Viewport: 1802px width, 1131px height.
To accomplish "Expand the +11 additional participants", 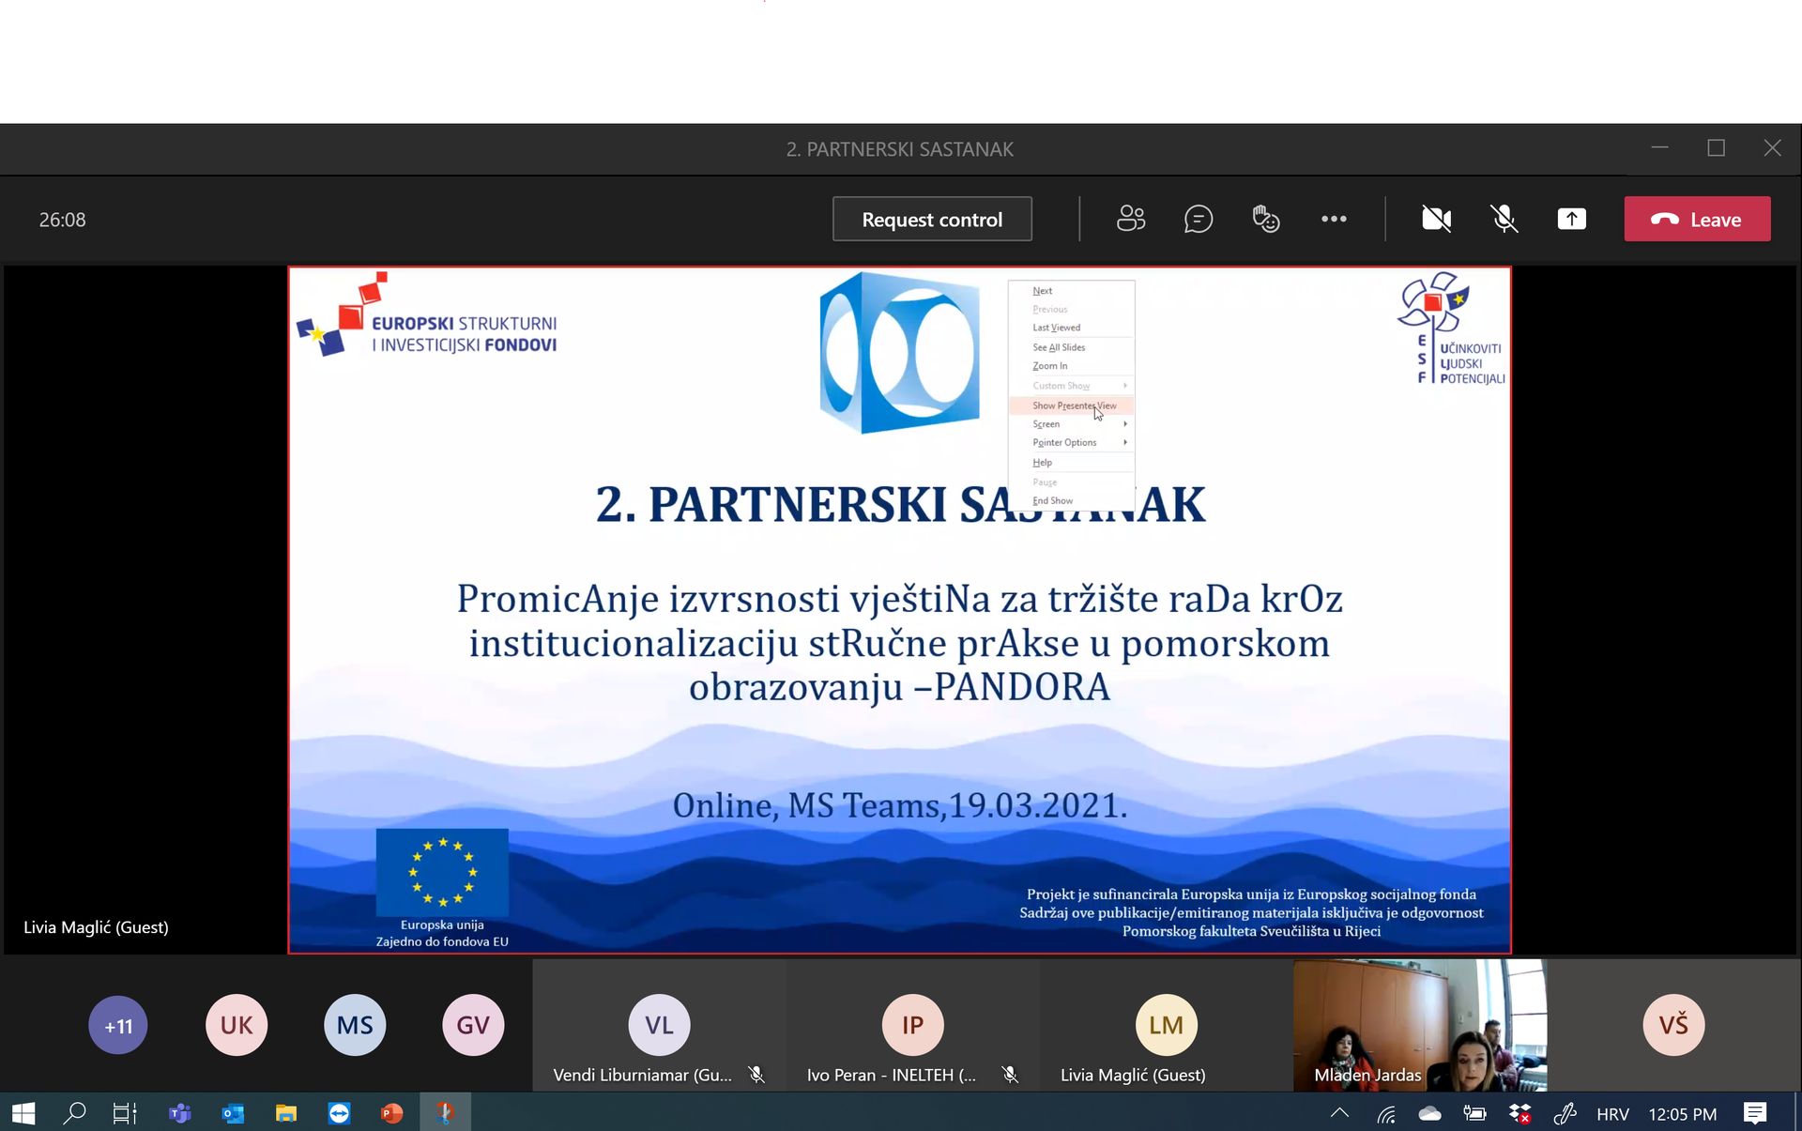I will coord(118,1025).
